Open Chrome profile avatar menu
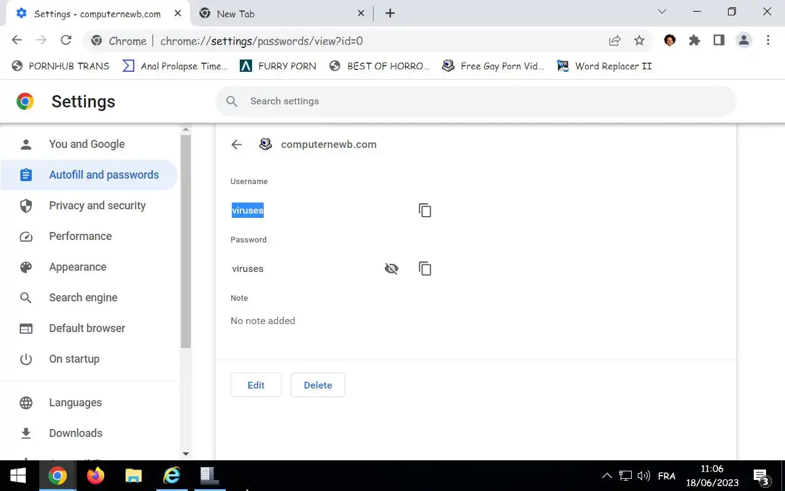This screenshot has width=785, height=491. (x=743, y=41)
